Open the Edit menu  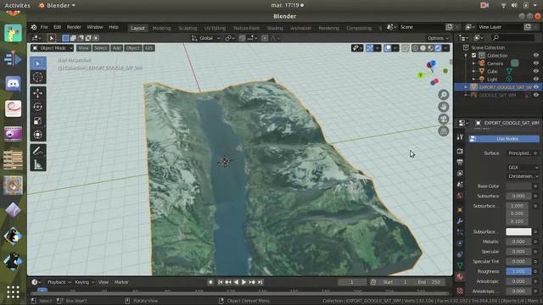point(57,27)
